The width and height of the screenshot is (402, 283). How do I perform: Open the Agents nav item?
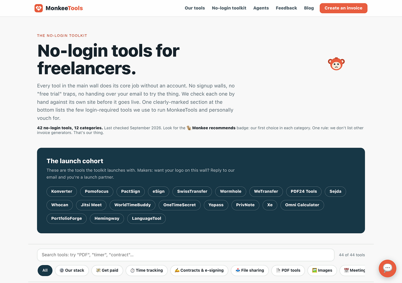[x=261, y=8]
